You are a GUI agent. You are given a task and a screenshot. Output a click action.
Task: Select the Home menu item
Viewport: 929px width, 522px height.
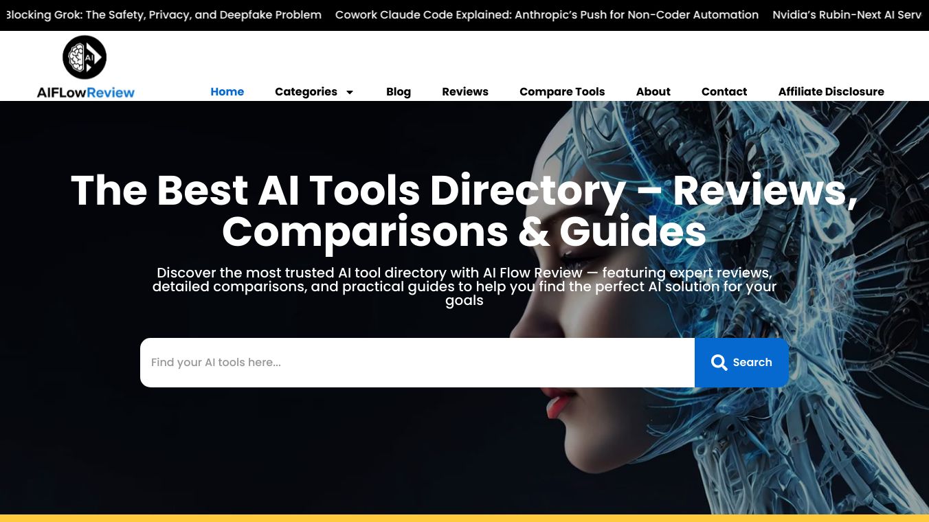tap(227, 91)
